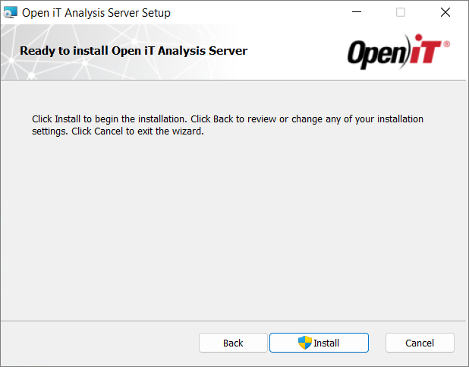The height and width of the screenshot is (367, 469).
Task: Start the installation with the Install button
Action: (x=319, y=343)
